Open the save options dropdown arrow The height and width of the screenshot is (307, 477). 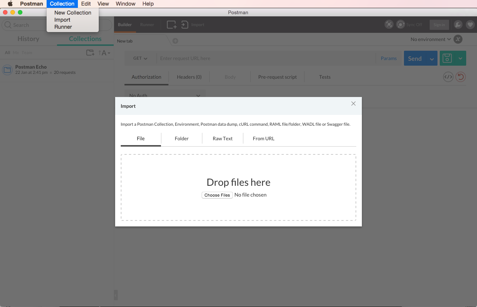click(461, 58)
